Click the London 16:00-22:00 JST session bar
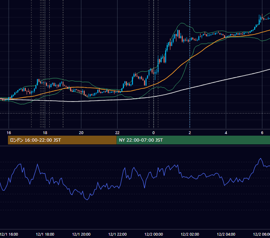 62,140
